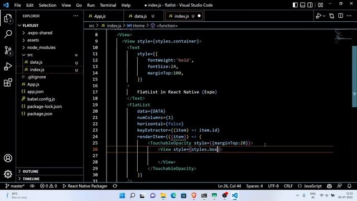Open the Explorer view in activity bar
This screenshot has height=201, width=357.
tap(8, 18)
